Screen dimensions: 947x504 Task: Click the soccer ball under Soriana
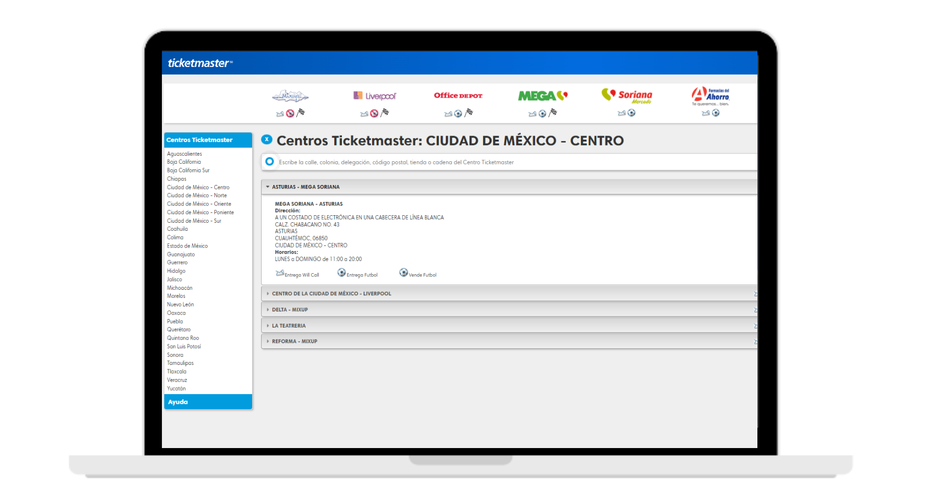[631, 112]
